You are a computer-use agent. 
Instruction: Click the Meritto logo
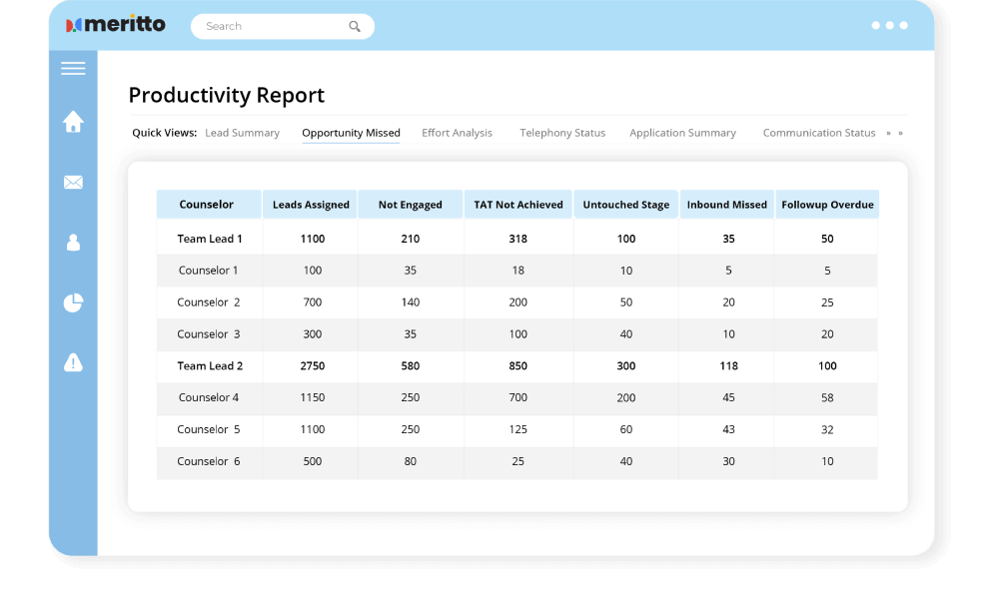(116, 25)
